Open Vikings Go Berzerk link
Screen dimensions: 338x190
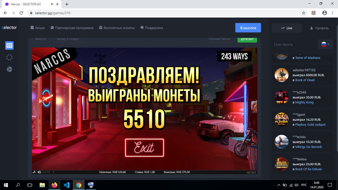(x=308, y=147)
